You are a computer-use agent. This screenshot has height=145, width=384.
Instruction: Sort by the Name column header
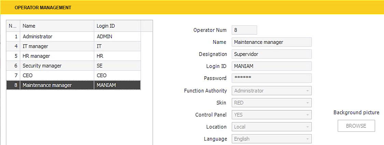[x=57, y=26]
